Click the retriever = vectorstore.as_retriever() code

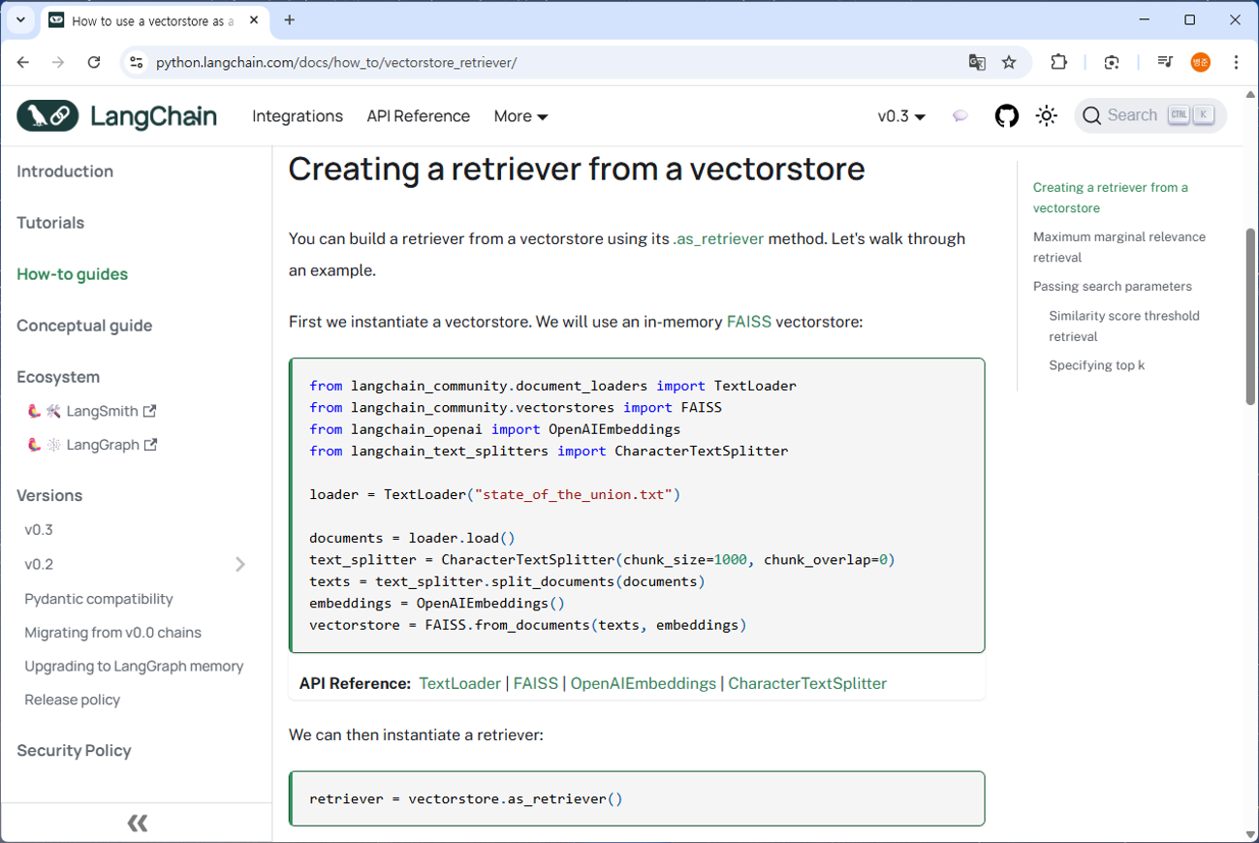[x=466, y=799]
